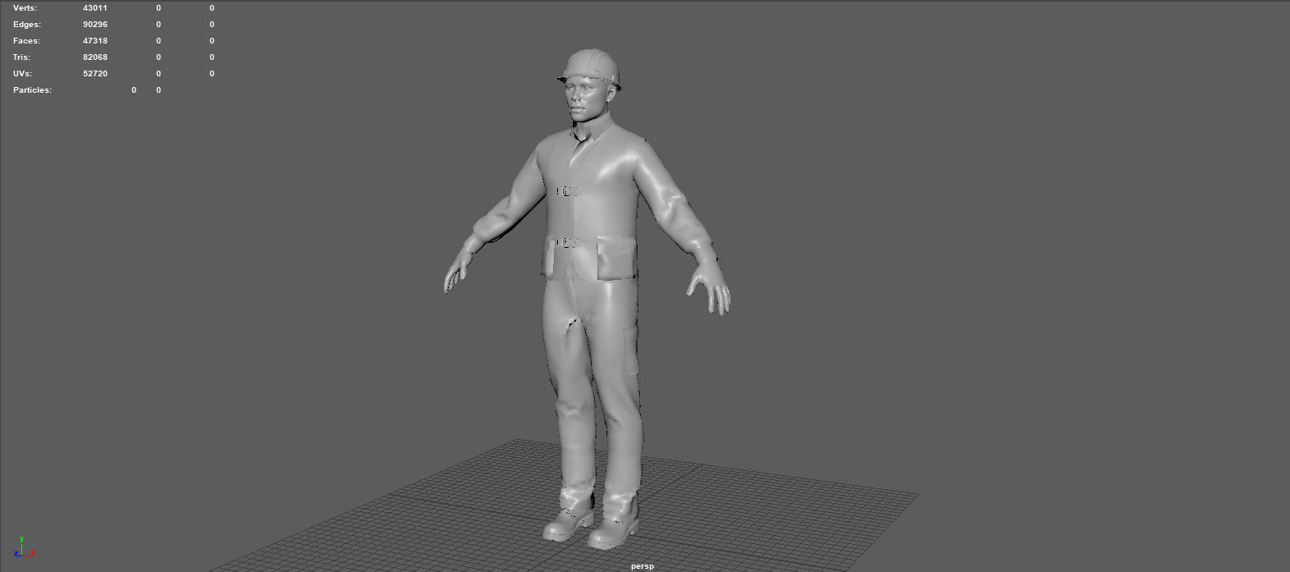Click the UVs: label
Screen dimensions: 1290x572
click(22, 73)
